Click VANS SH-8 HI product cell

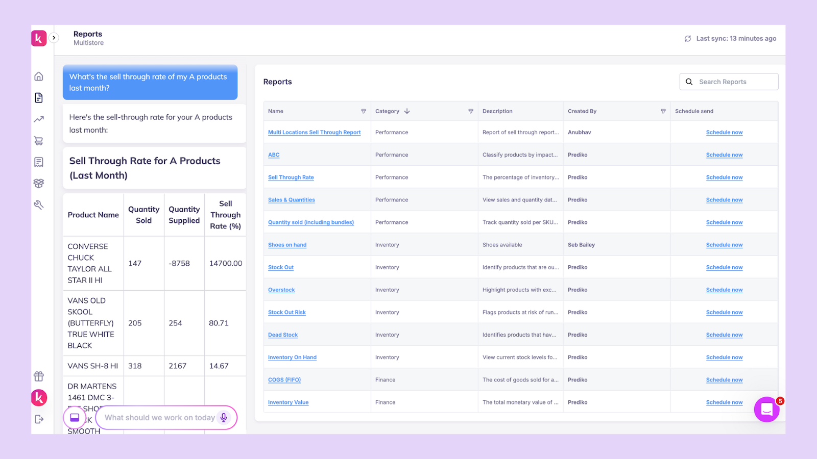(x=93, y=366)
